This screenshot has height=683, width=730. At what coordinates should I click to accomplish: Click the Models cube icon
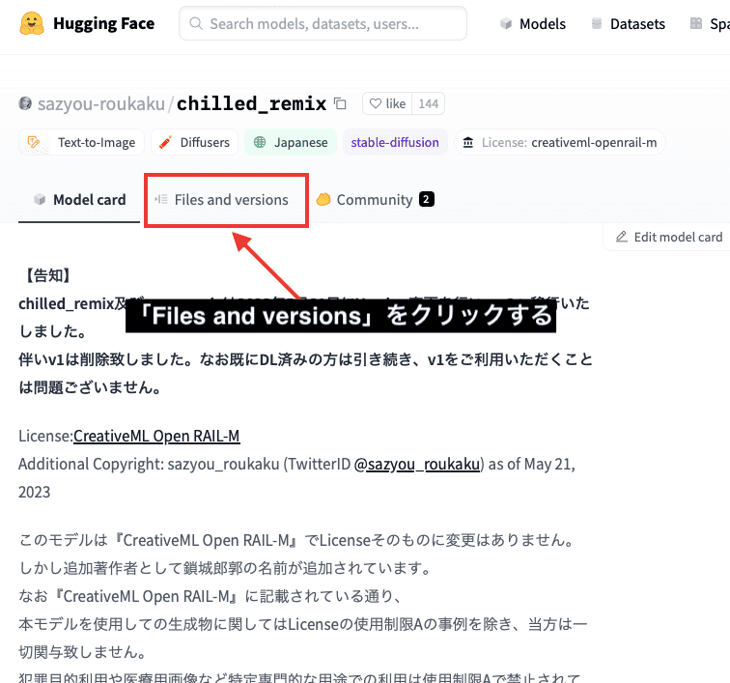click(x=506, y=24)
